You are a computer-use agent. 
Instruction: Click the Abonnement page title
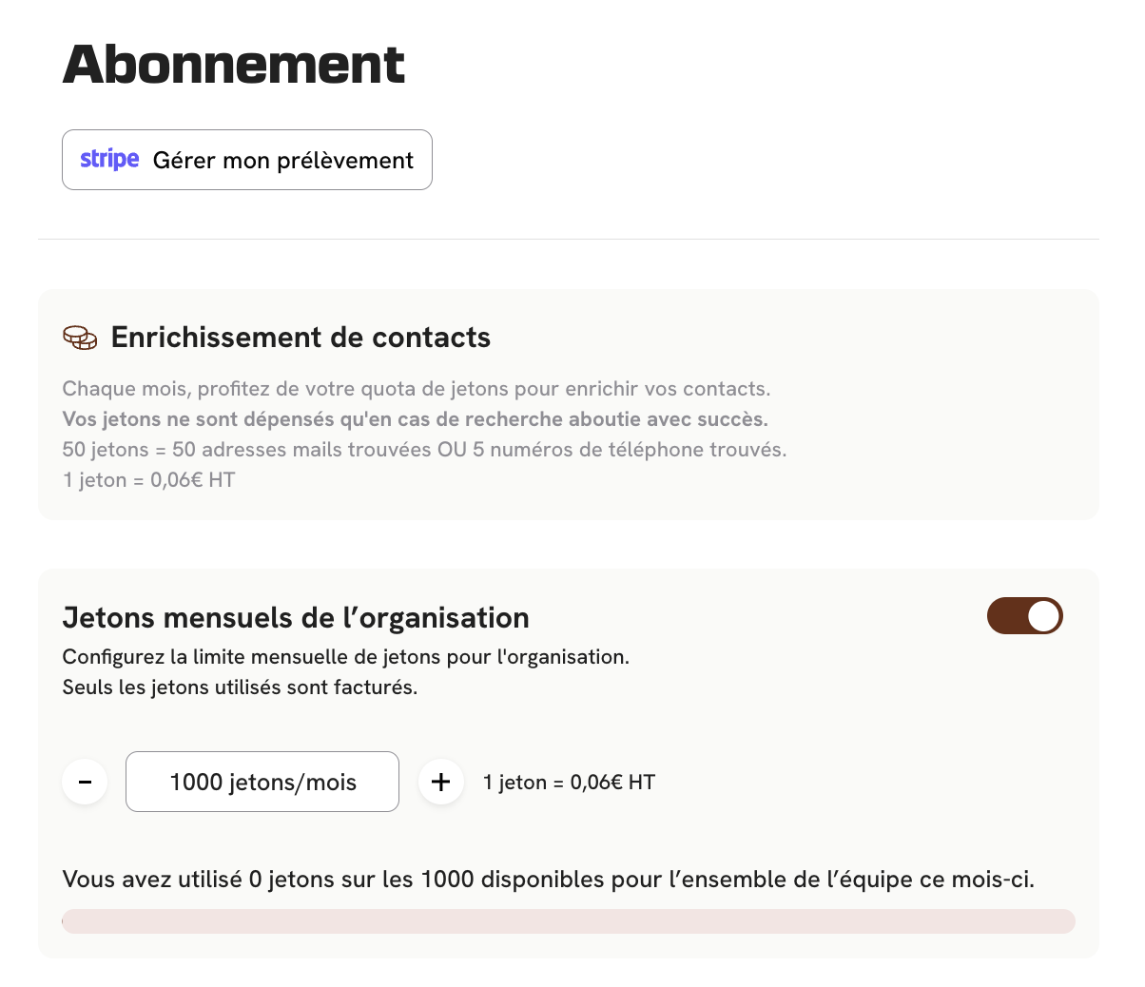(234, 65)
